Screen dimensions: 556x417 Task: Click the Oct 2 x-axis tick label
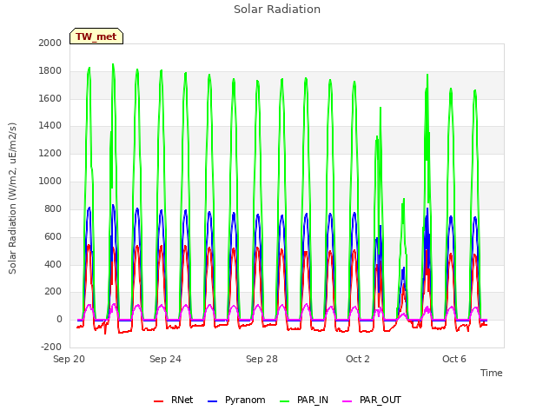coord(358,359)
